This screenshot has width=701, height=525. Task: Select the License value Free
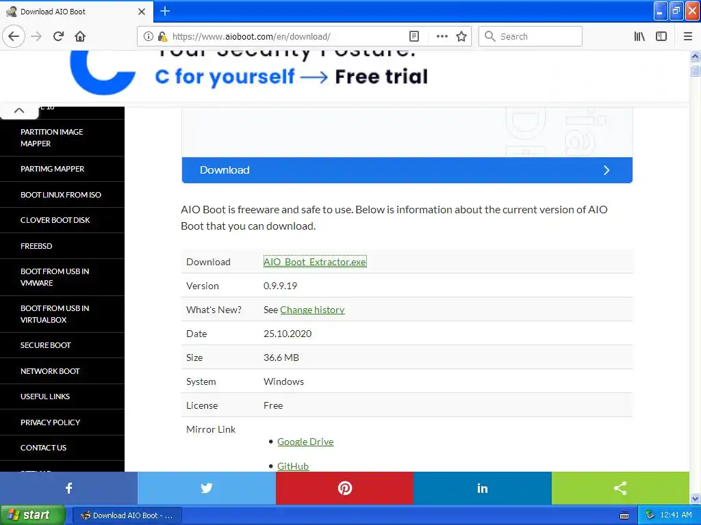click(273, 405)
